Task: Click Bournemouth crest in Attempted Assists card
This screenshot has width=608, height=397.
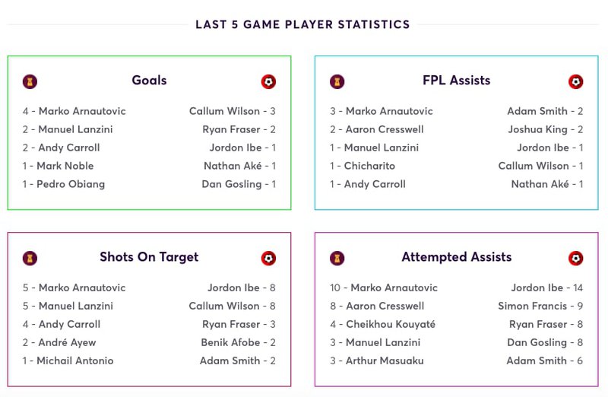Action: tap(576, 258)
